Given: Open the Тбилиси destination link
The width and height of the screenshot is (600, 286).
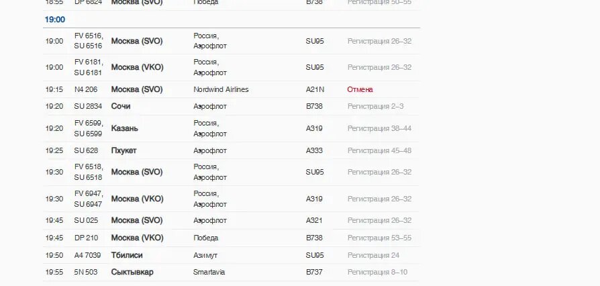Looking at the screenshot, I should [127, 255].
